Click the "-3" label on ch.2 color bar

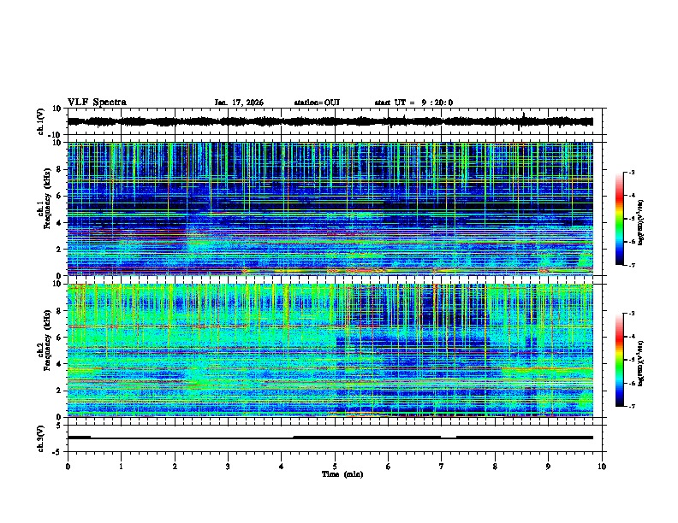coord(632,314)
